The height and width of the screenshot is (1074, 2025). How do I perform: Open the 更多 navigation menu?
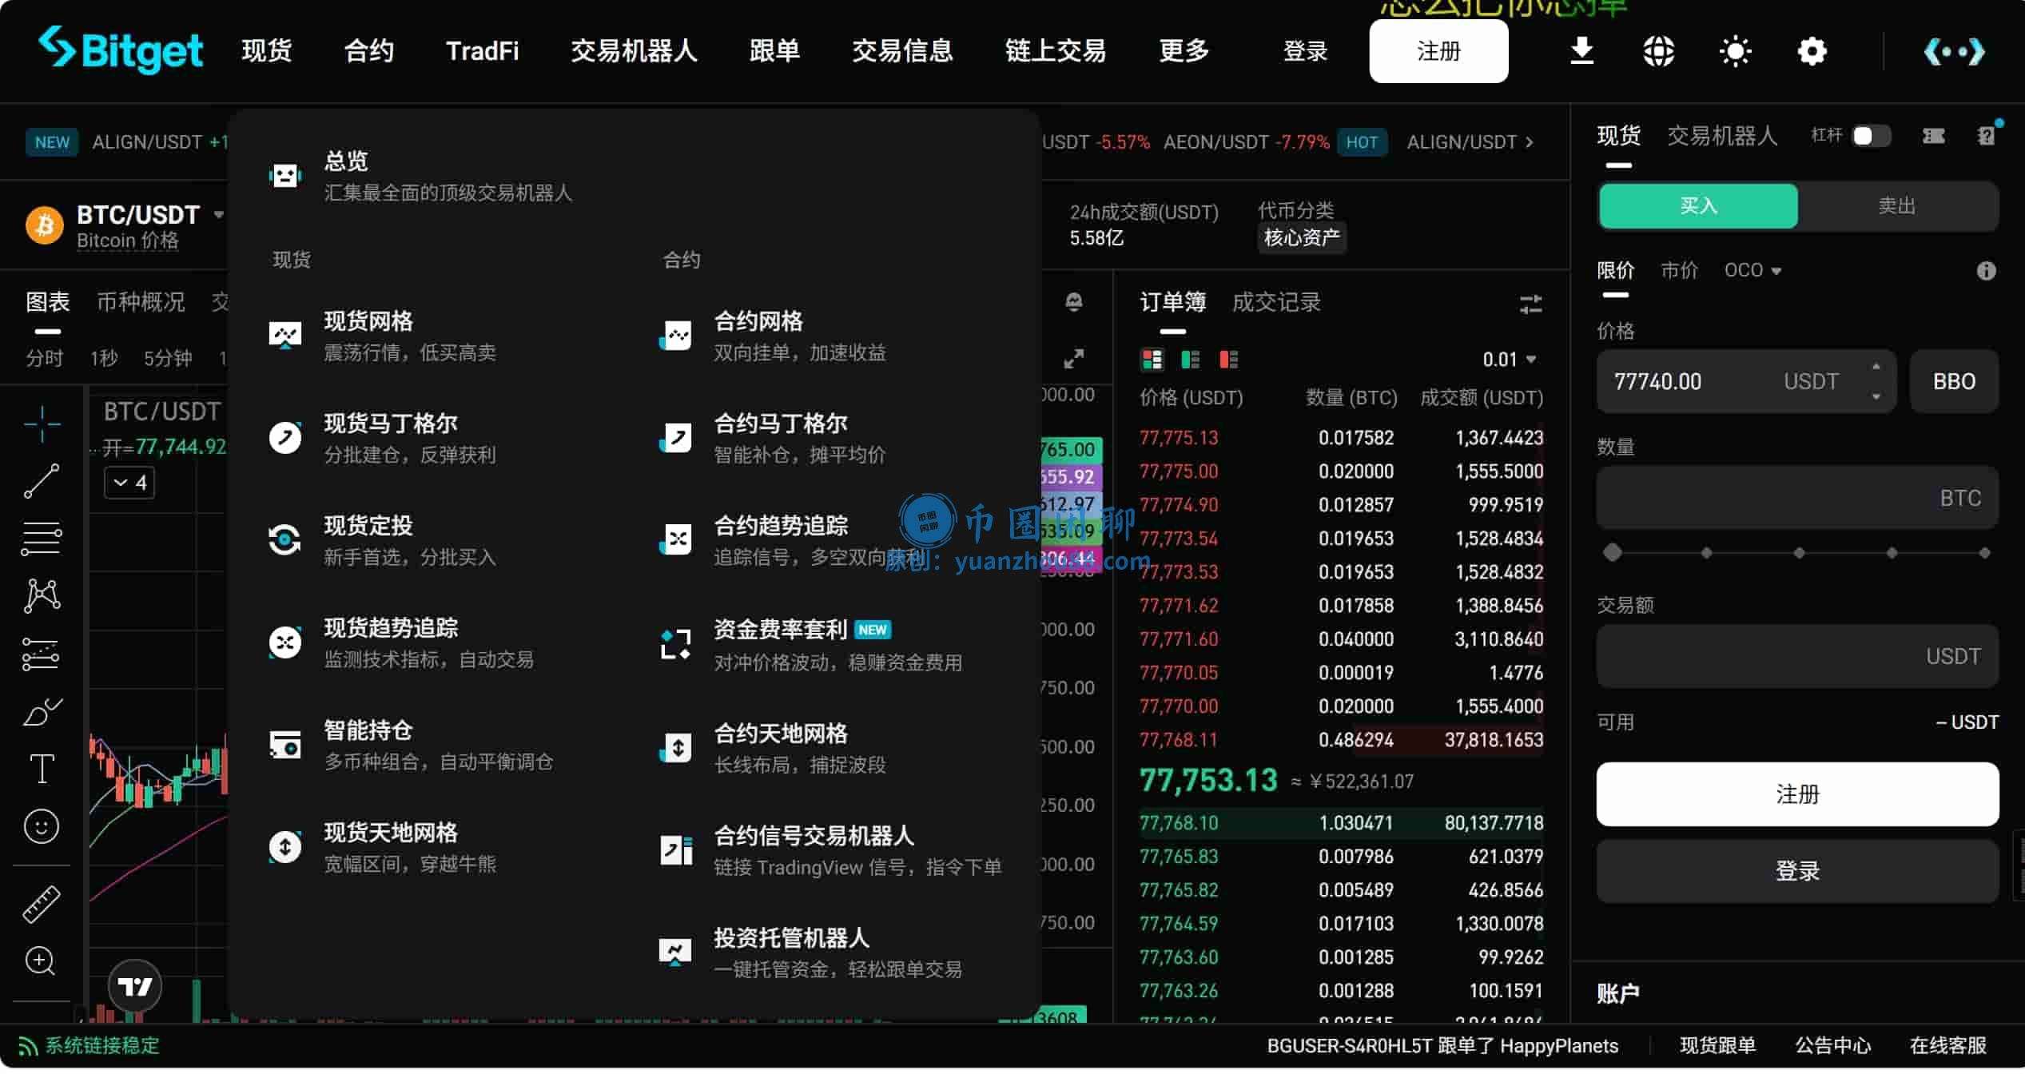pos(1184,51)
